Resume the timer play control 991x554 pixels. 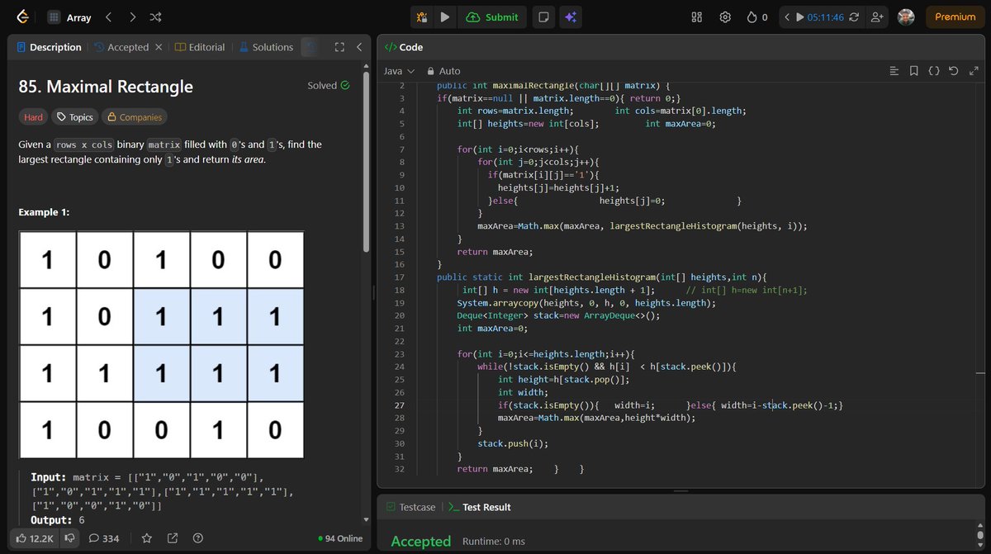click(x=799, y=17)
